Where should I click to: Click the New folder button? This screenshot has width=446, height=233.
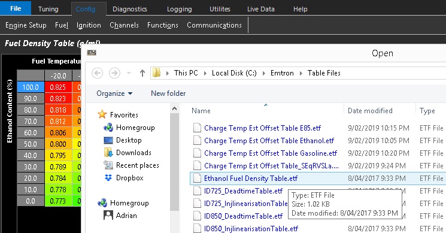168,93
